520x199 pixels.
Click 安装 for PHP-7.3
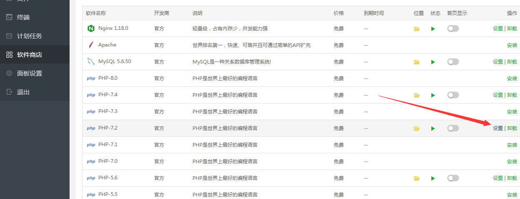(512, 112)
